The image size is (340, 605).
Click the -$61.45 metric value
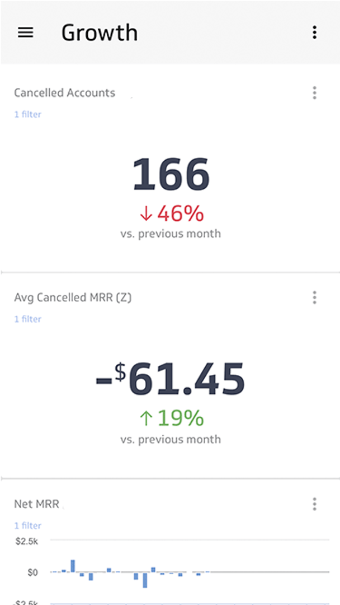[x=170, y=379]
